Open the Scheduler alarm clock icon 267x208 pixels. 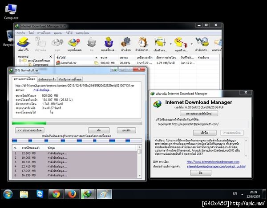tap(143, 44)
